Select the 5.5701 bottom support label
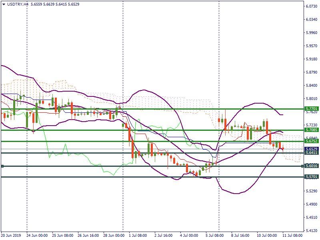The height and width of the screenshot is (240, 320). pyautogui.click(x=311, y=176)
